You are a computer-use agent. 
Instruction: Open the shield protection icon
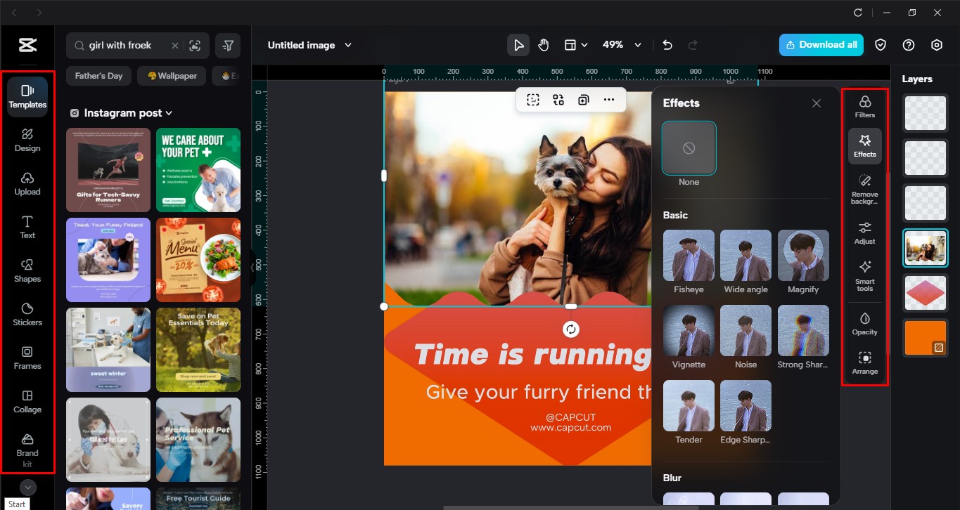pyautogui.click(x=881, y=45)
